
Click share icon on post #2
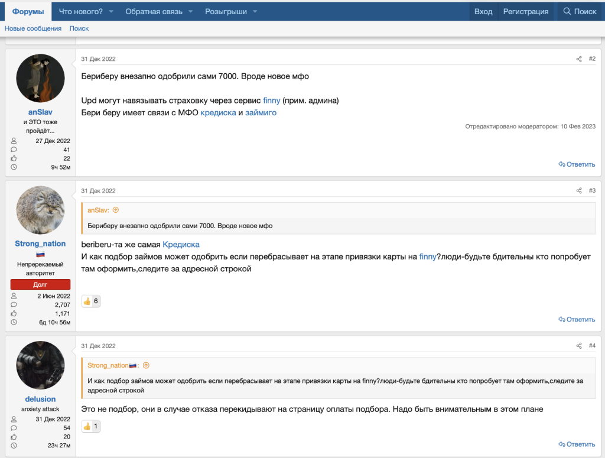[x=579, y=59]
